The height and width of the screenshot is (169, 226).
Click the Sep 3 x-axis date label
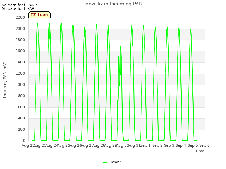pyautogui.click(x=169, y=145)
